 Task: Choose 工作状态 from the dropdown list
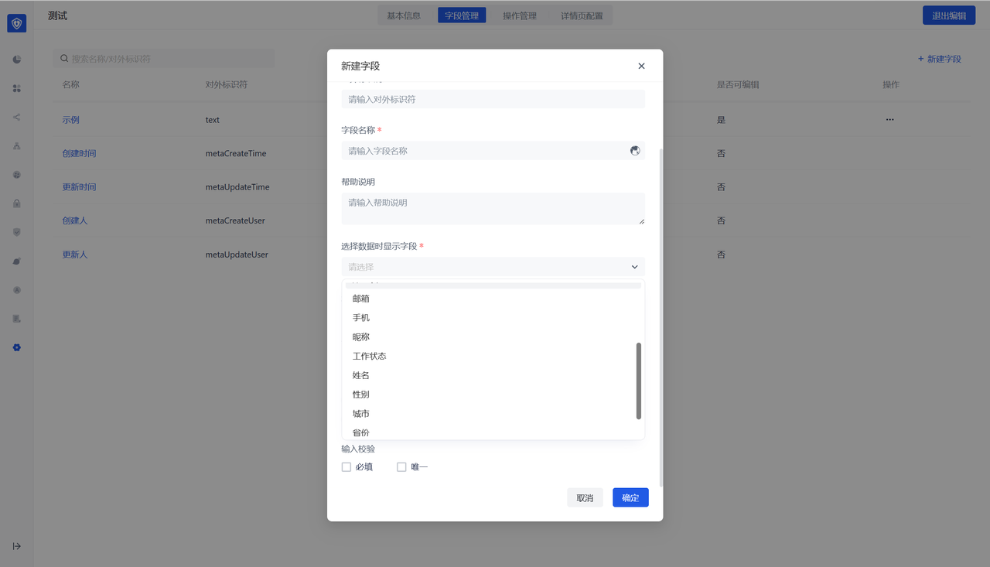[370, 357]
